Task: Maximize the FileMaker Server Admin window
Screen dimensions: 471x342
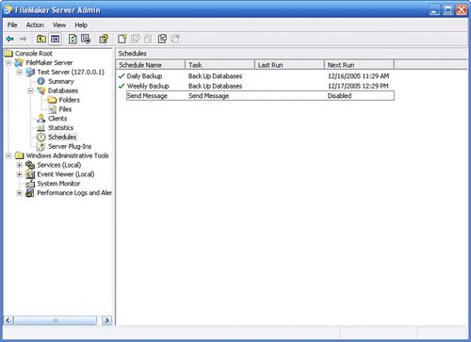Action: (x=447, y=9)
